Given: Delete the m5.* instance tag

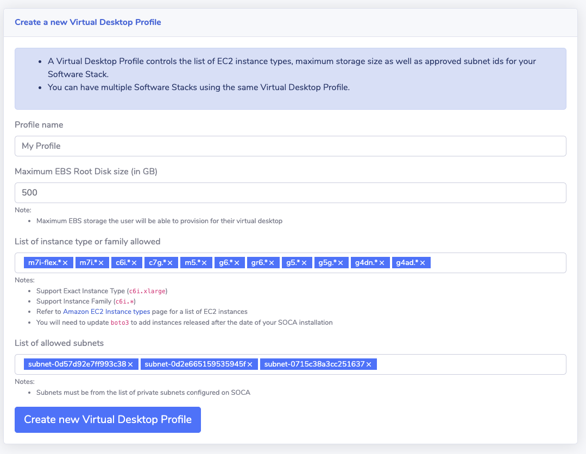Looking at the screenshot, I should (x=204, y=263).
